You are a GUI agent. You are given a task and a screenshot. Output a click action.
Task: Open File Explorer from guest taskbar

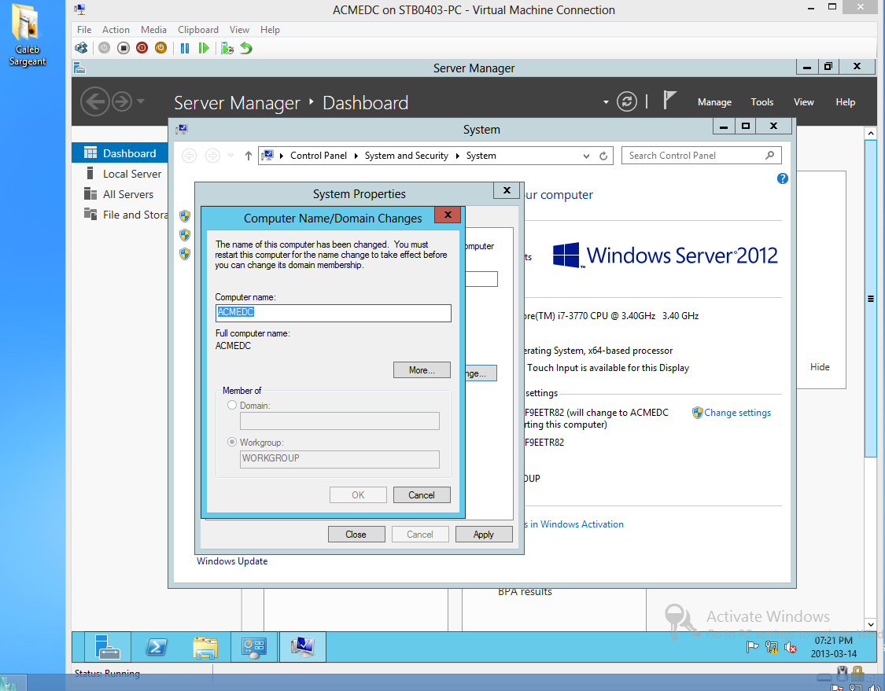tap(205, 647)
